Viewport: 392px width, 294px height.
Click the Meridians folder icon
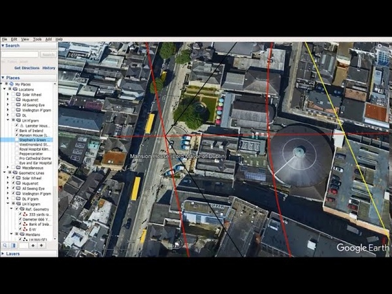tap(22, 235)
